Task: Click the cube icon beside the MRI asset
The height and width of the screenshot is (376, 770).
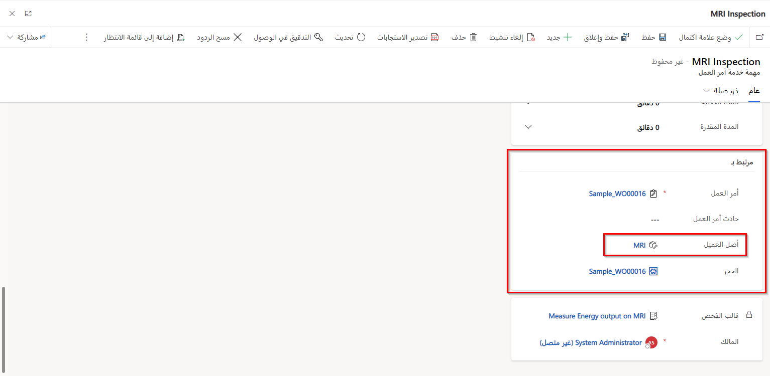Action: tap(653, 245)
